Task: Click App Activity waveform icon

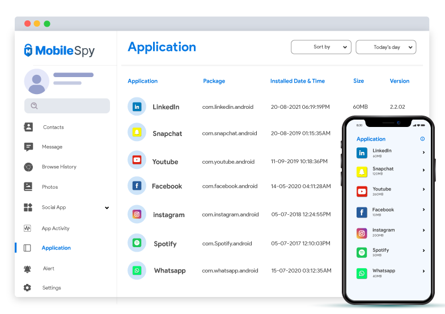Action: coord(27,228)
